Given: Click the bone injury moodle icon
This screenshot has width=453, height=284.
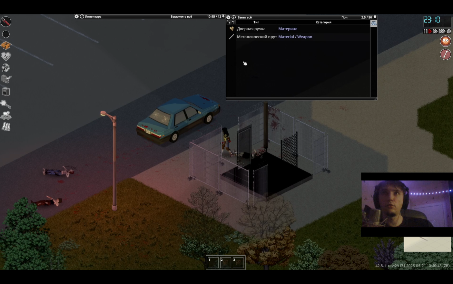Looking at the screenshot, I should (445, 54).
